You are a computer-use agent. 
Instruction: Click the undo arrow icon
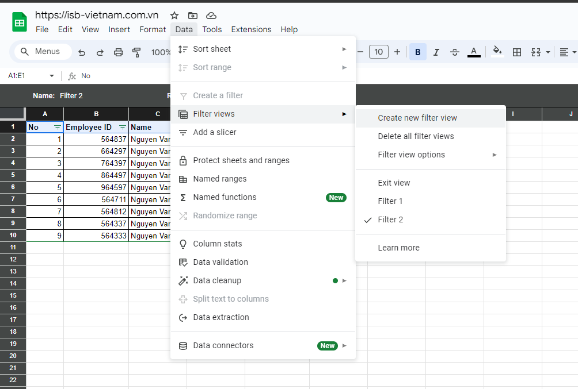[x=82, y=52]
